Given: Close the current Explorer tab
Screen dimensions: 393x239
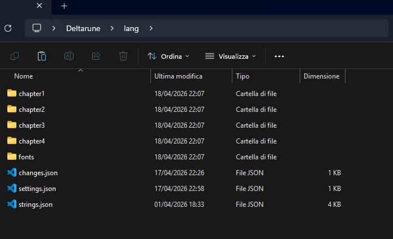Looking at the screenshot, I should 39,6.
